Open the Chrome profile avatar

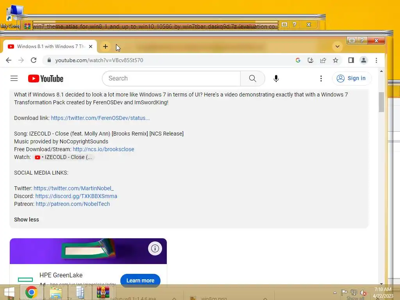(364, 60)
